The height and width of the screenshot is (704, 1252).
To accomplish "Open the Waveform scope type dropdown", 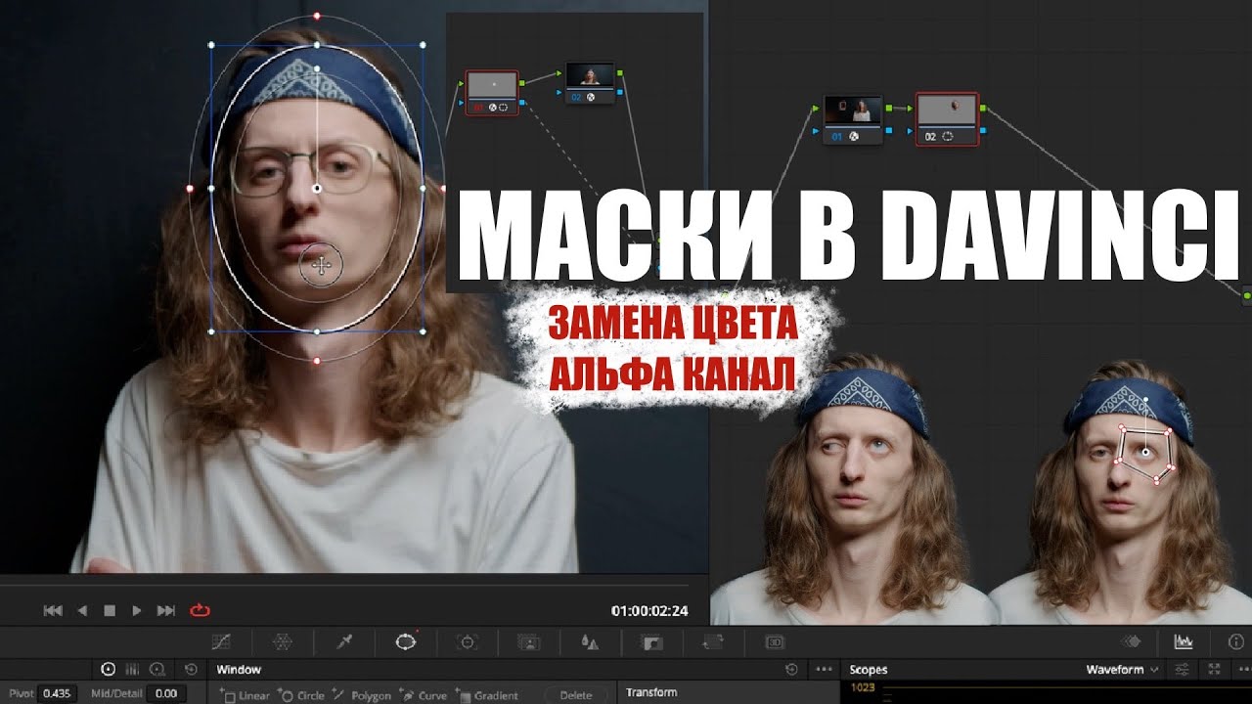I will click(x=1122, y=670).
